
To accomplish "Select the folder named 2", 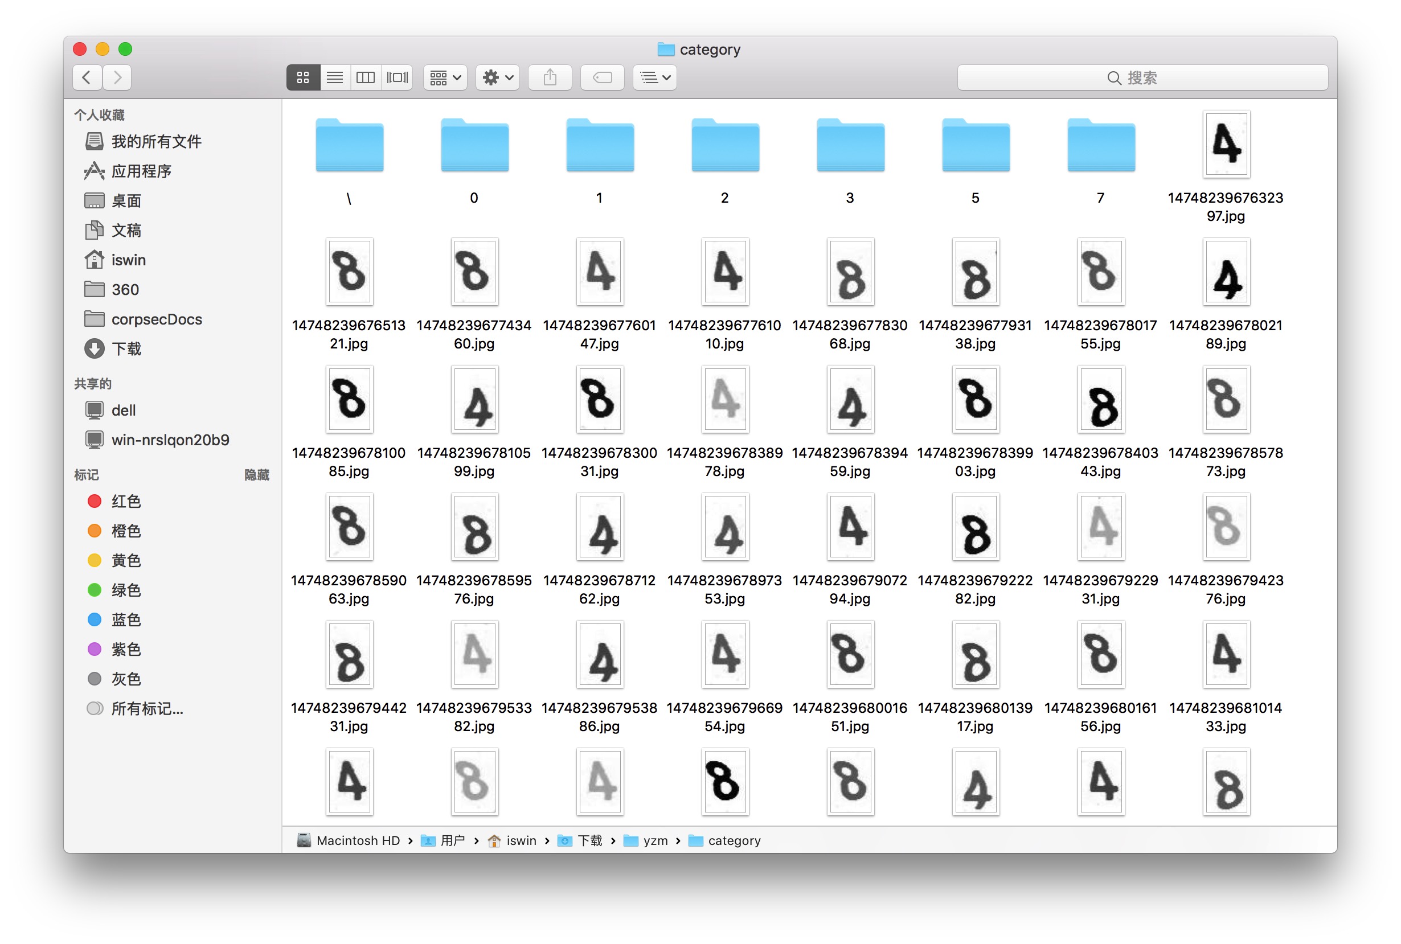I will (725, 145).
